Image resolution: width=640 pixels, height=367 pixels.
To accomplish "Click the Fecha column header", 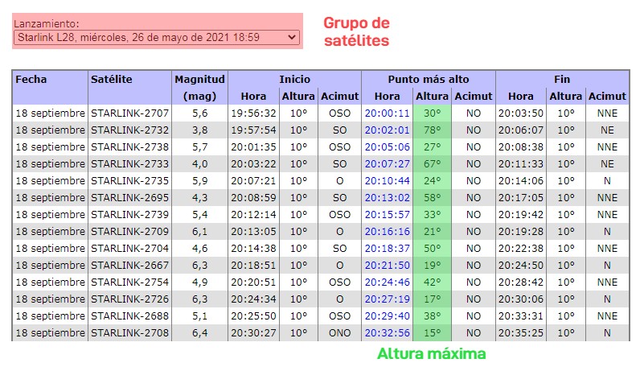I will [31, 80].
